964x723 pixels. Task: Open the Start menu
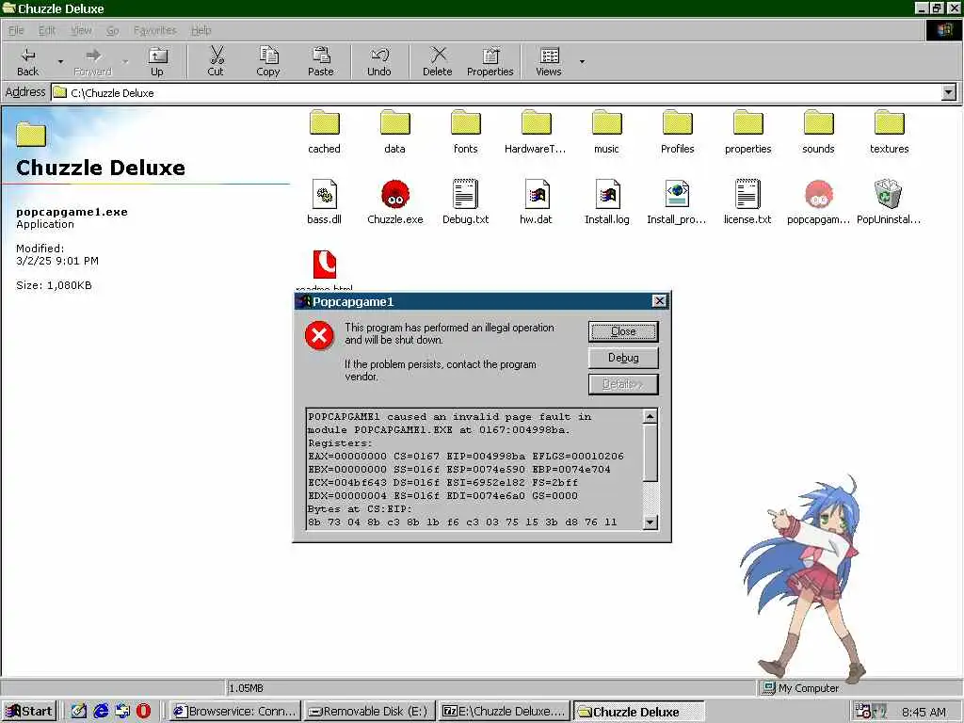pos(29,712)
